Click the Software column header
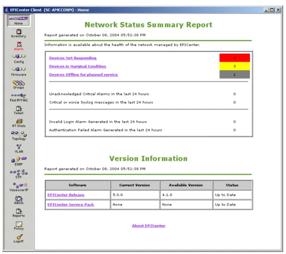The width and height of the screenshot is (286, 254). pyautogui.click(x=78, y=185)
